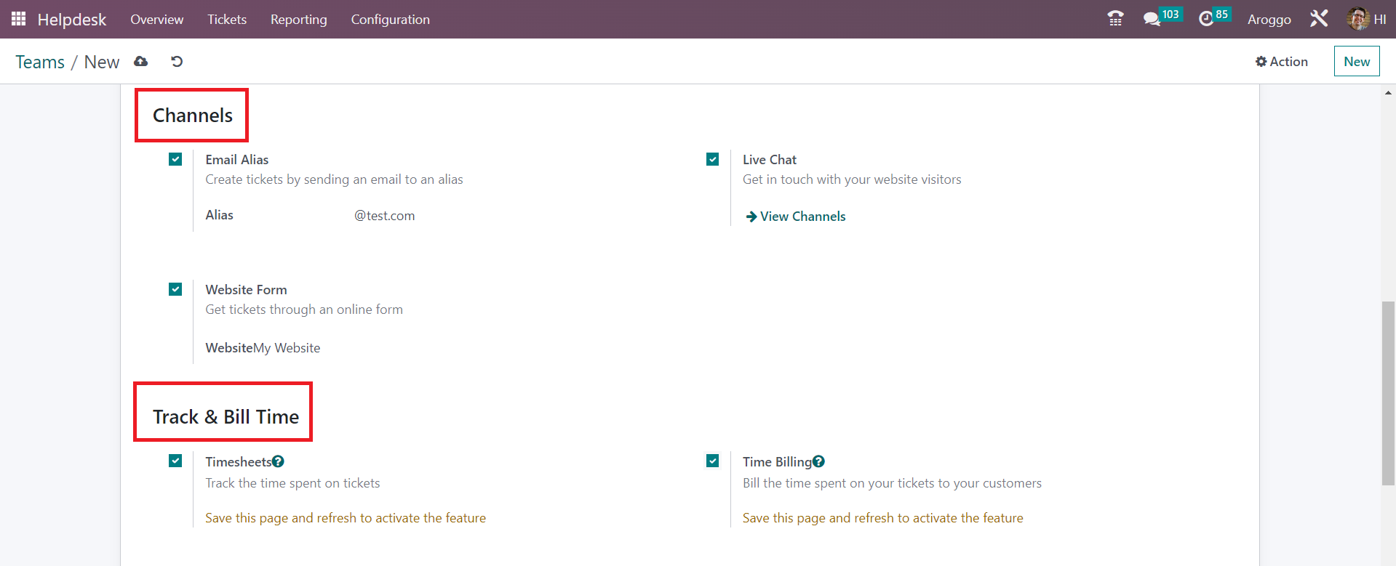Open the activities clock icon
This screenshot has height=566, width=1396.
[1206, 19]
